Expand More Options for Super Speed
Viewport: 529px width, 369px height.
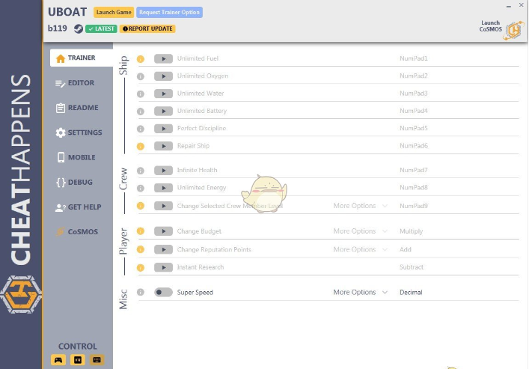(361, 293)
